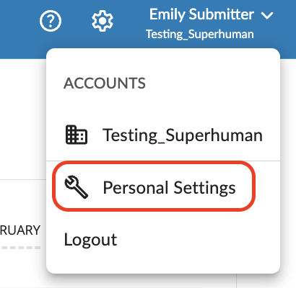Open help via question mark icon

coord(51,21)
